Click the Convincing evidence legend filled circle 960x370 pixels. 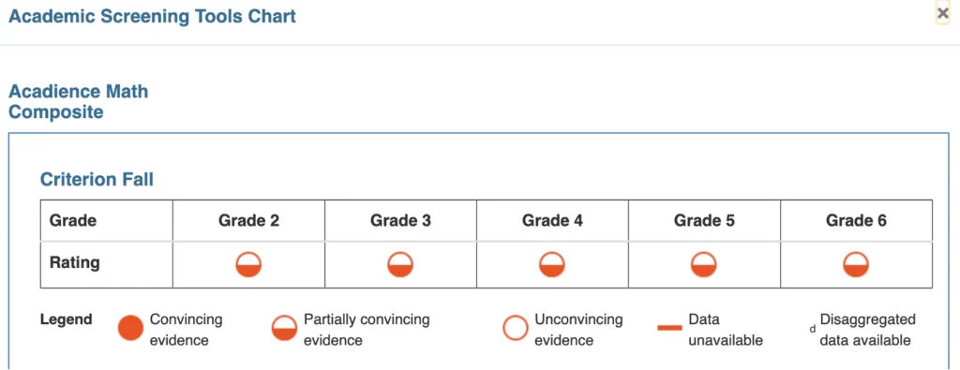click(130, 328)
